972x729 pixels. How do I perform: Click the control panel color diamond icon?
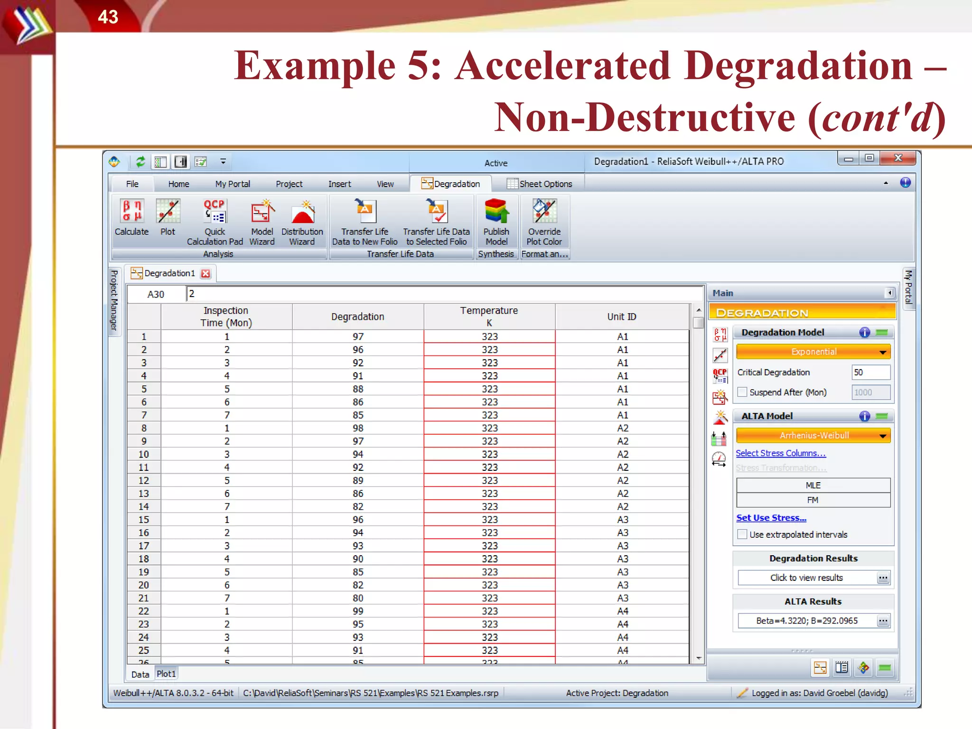[x=863, y=668]
